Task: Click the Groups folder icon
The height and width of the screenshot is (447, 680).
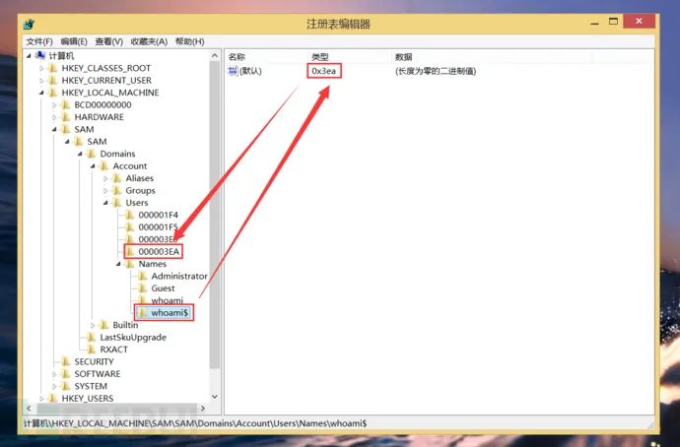Action: (116, 190)
